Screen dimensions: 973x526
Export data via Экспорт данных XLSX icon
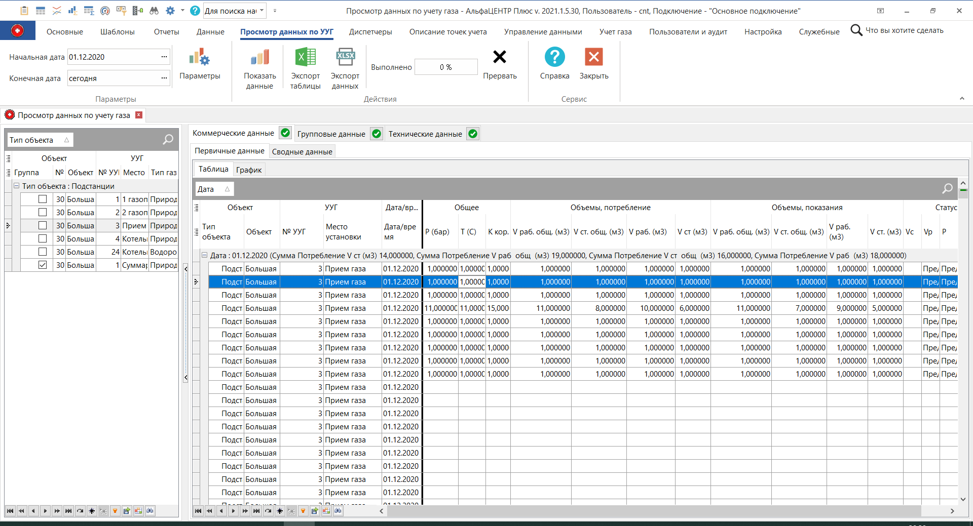coord(345,67)
